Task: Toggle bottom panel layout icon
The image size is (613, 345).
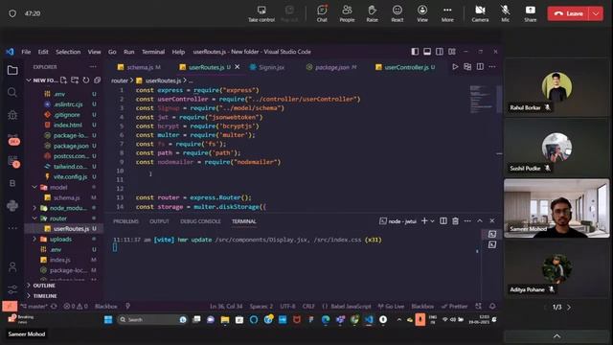Action: click(x=427, y=52)
